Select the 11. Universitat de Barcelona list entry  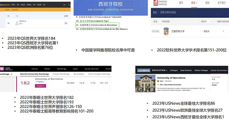click(97, 25)
